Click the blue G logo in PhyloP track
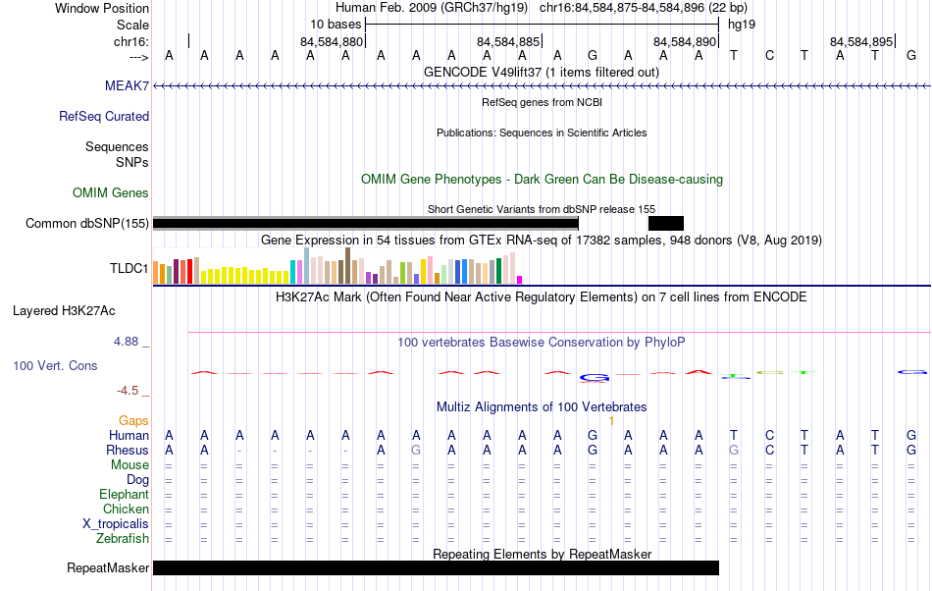Viewport: 932px width, 591px height. click(595, 377)
